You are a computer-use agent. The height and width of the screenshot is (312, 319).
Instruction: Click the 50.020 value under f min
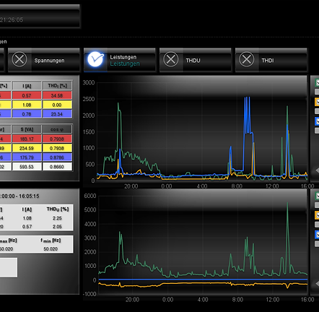pyautogui.click(x=51, y=249)
